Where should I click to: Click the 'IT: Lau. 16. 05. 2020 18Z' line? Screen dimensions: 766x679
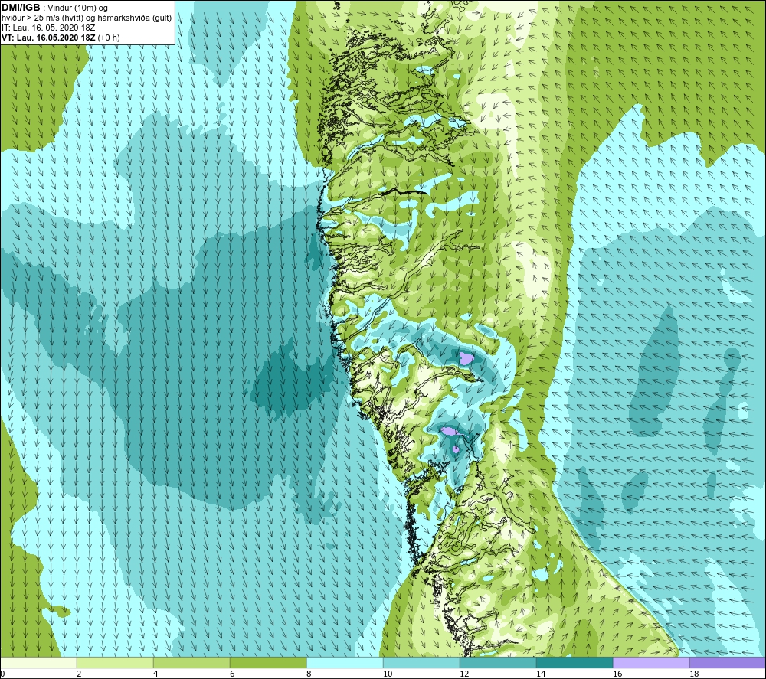coord(47,28)
